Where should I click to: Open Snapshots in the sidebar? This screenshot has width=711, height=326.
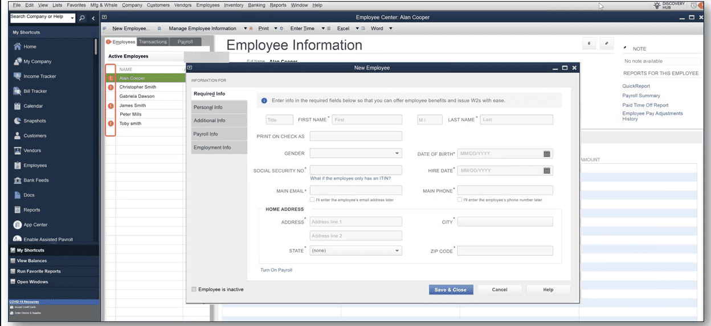pos(34,121)
